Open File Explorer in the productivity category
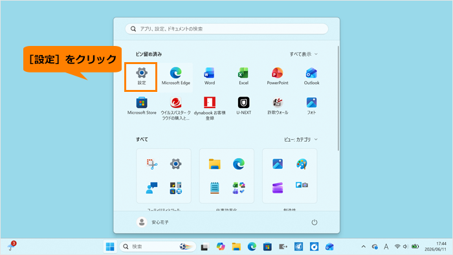 215,164
